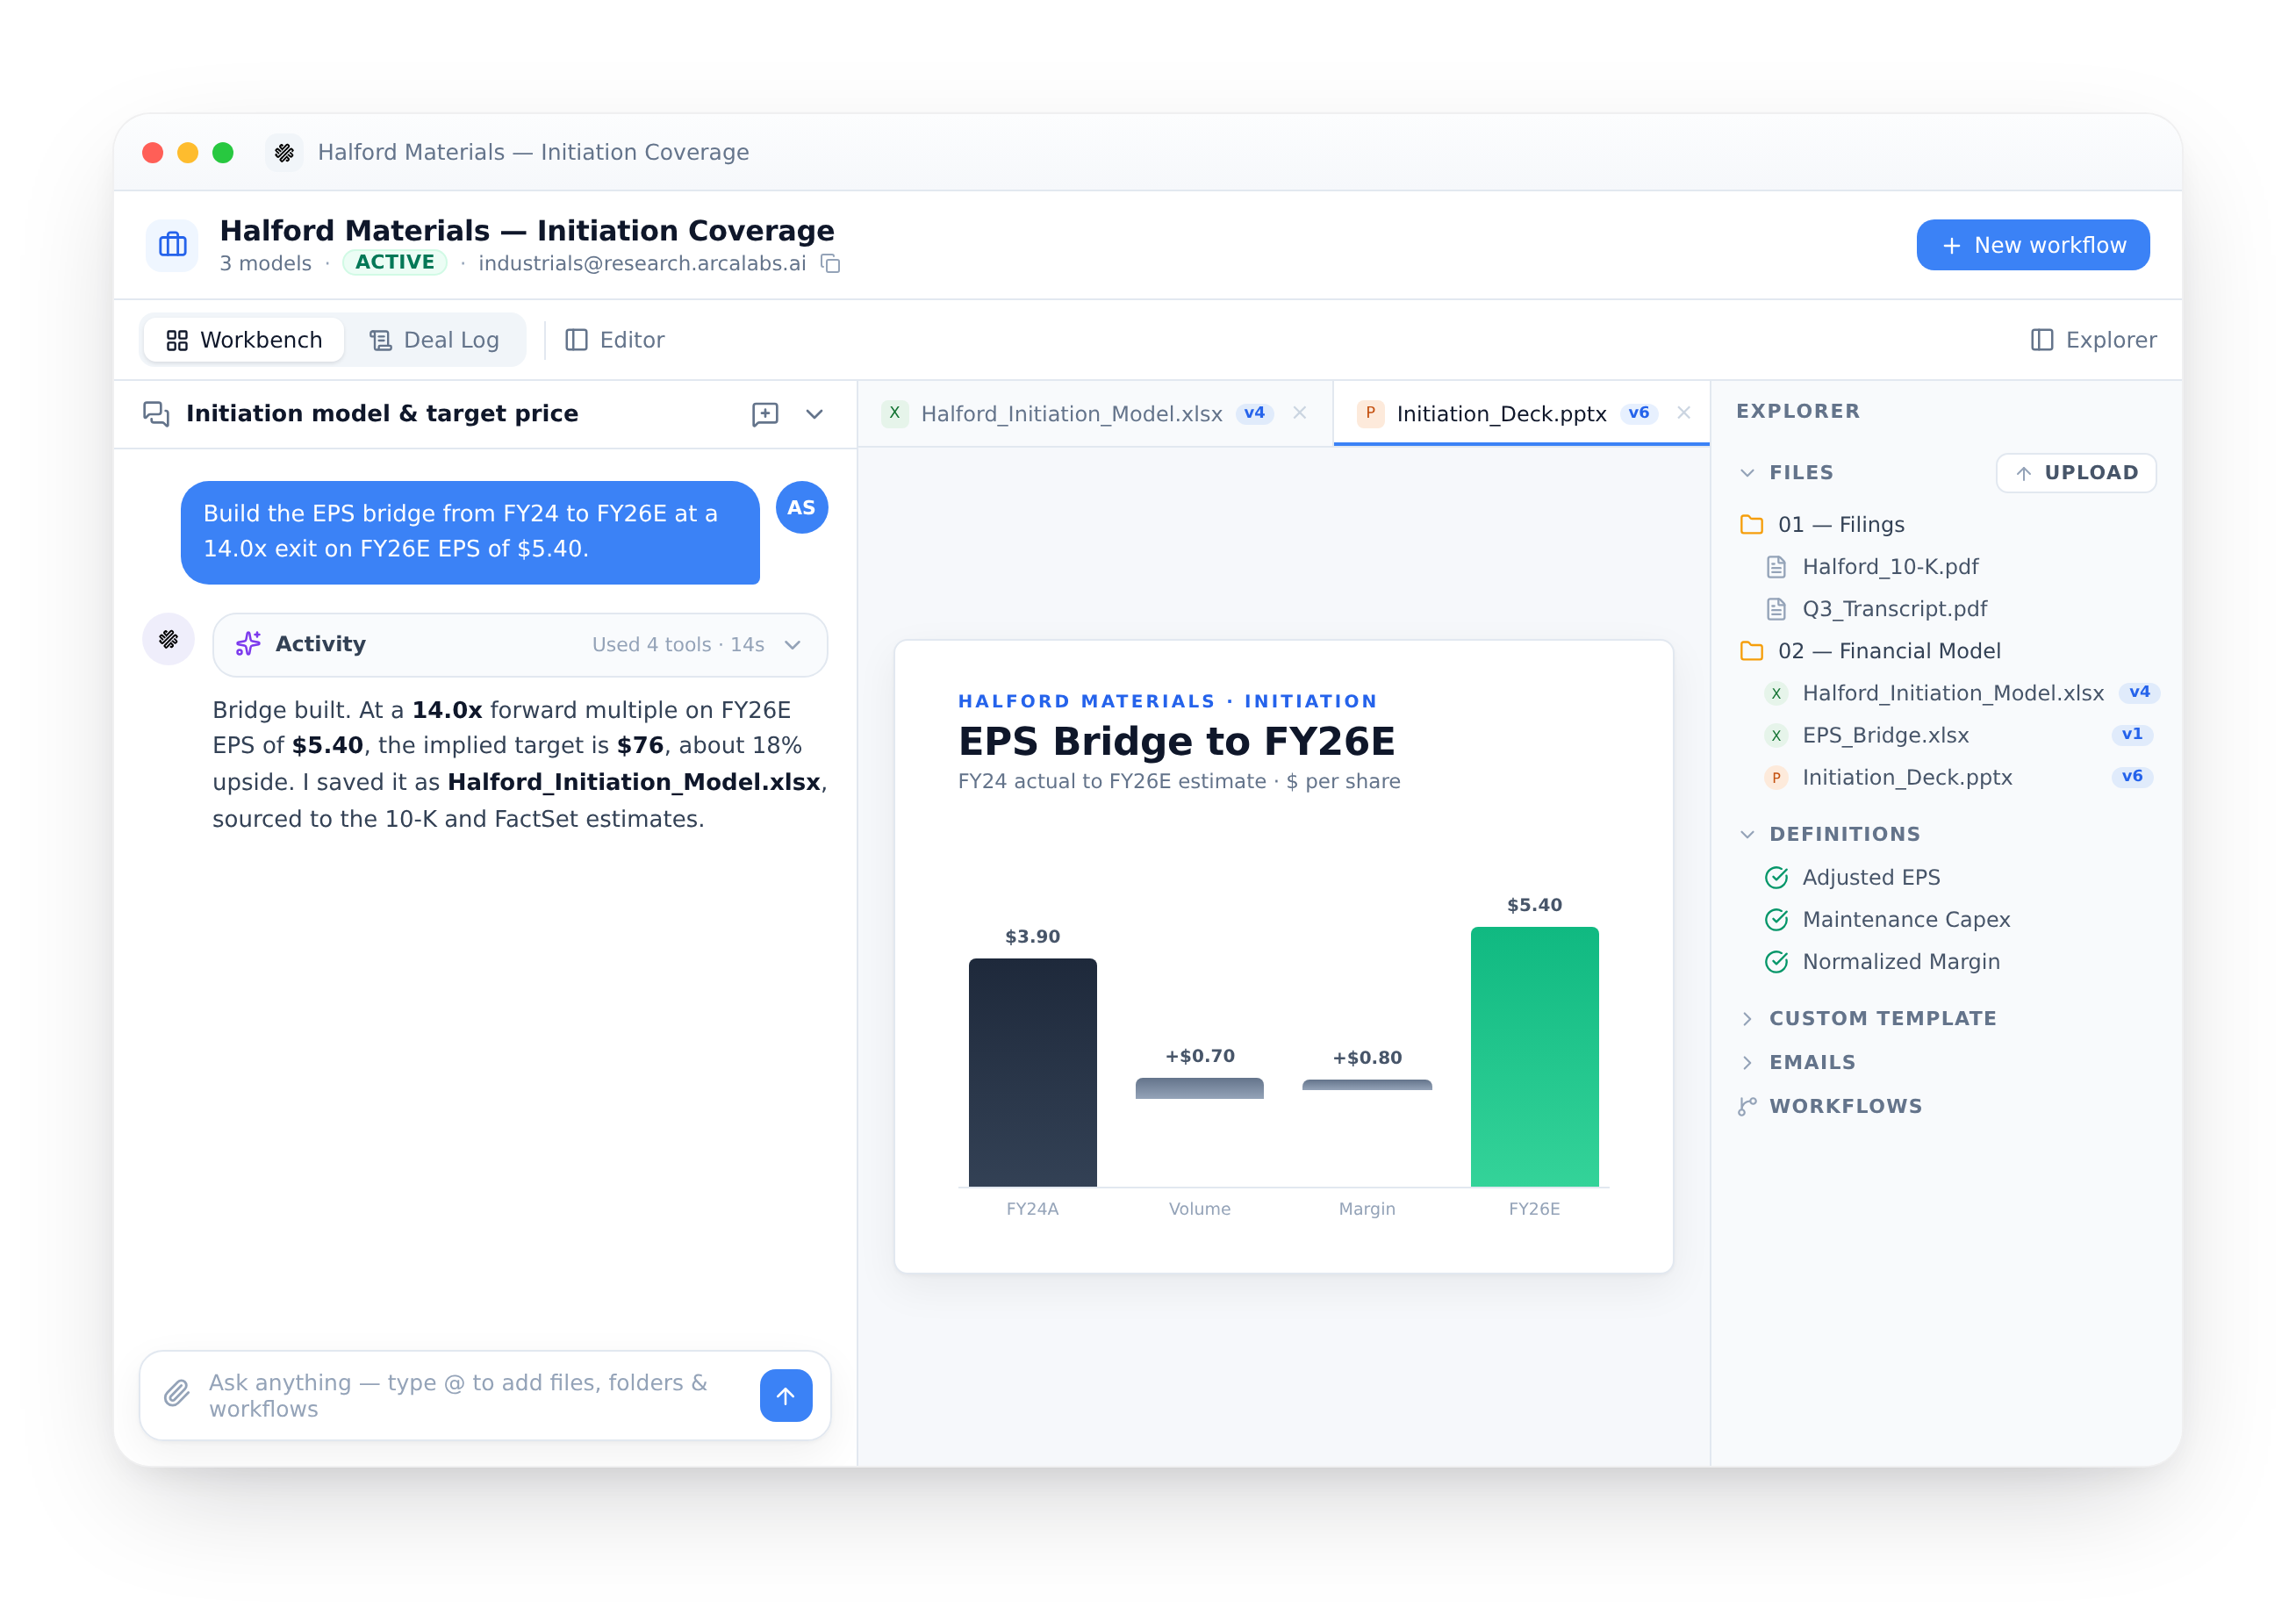Click the v1 badge on EPS_Bridge.xlsx

tap(2131, 735)
